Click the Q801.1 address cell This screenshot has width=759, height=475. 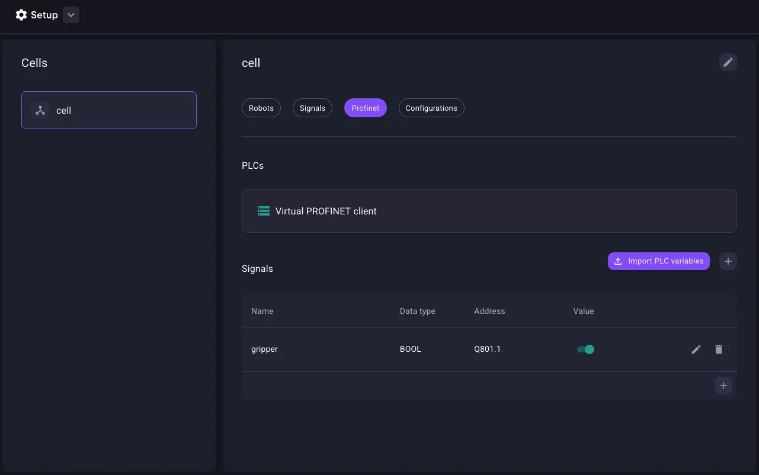(487, 349)
